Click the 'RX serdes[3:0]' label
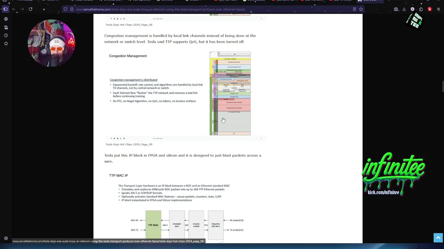This screenshot has height=249, width=444. click(237, 220)
